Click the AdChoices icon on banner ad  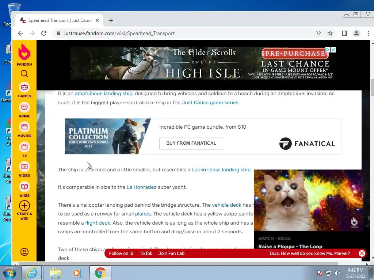327,50
